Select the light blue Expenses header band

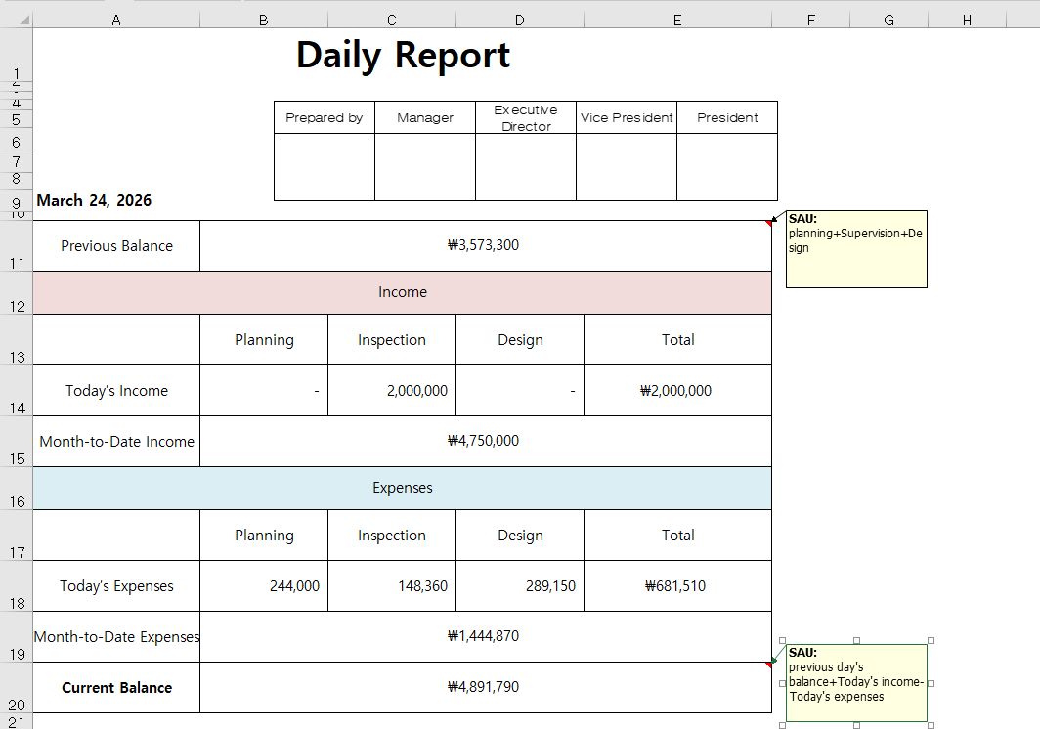(x=402, y=488)
